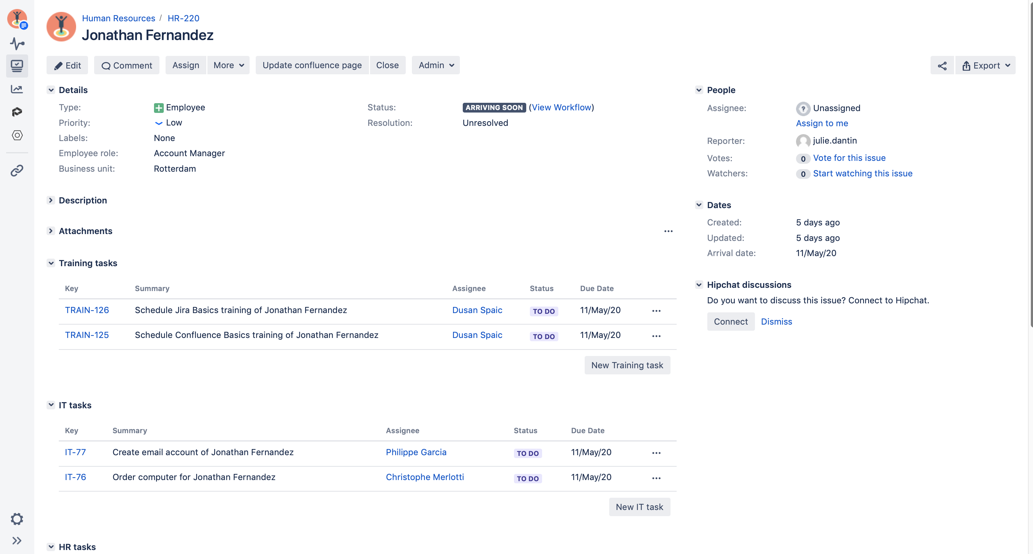Open actions ellipsis for TRAIN-126 row
Screen dimensions: 1033x554
656,311
